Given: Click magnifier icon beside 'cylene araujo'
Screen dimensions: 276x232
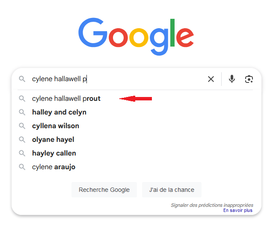Looking at the screenshot, I should click(22, 167).
